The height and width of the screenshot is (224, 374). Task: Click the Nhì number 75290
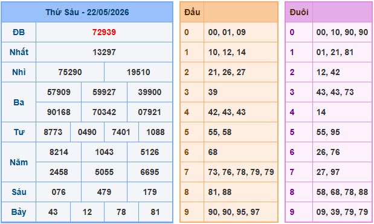(x=70, y=72)
